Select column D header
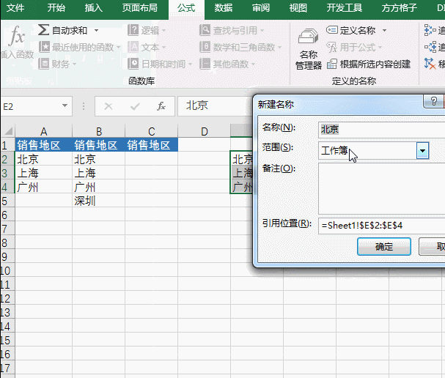445x378 pixels. pyautogui.click(x=204, y=131)
